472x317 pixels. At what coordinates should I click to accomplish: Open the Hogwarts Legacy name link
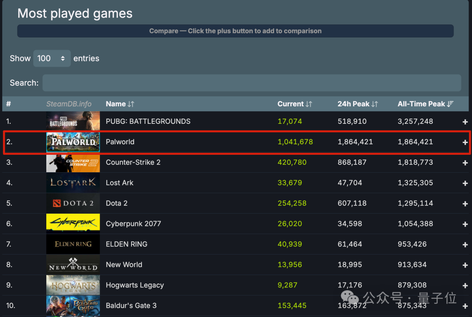click(135, 285)
